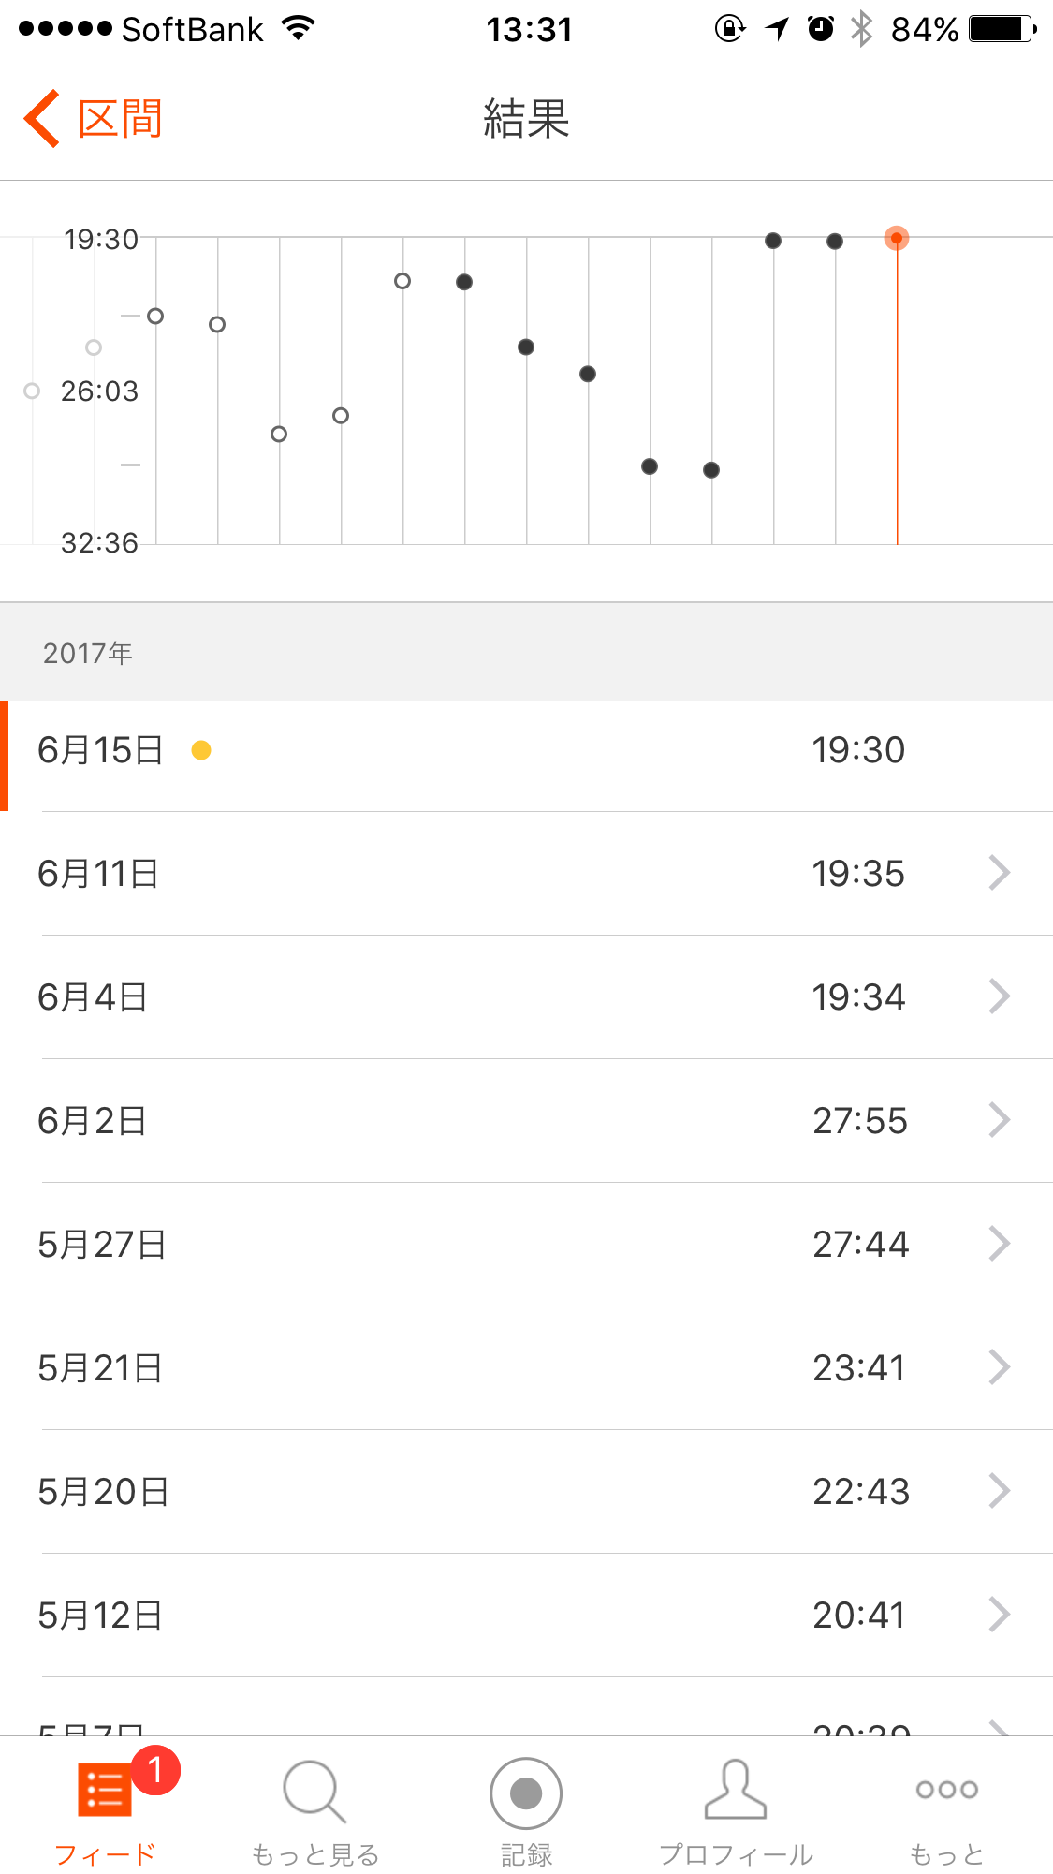This screenshot has height=1874, width=1053.
Task: Open the 5月12日 result row
Action: coord(526,1616)
